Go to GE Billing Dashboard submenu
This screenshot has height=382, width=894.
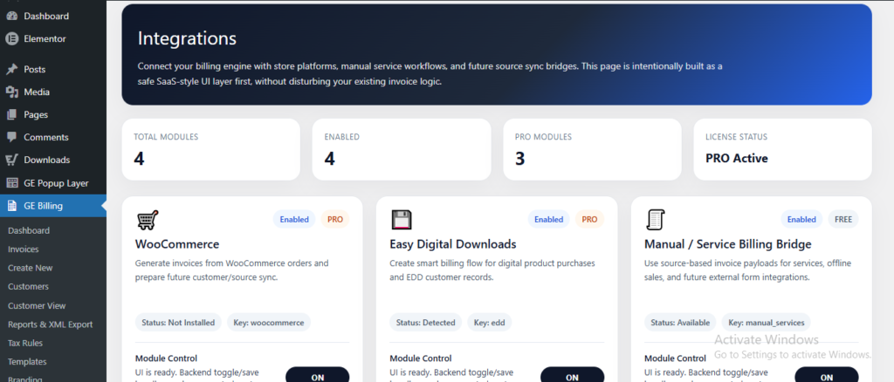pos(29,230)
